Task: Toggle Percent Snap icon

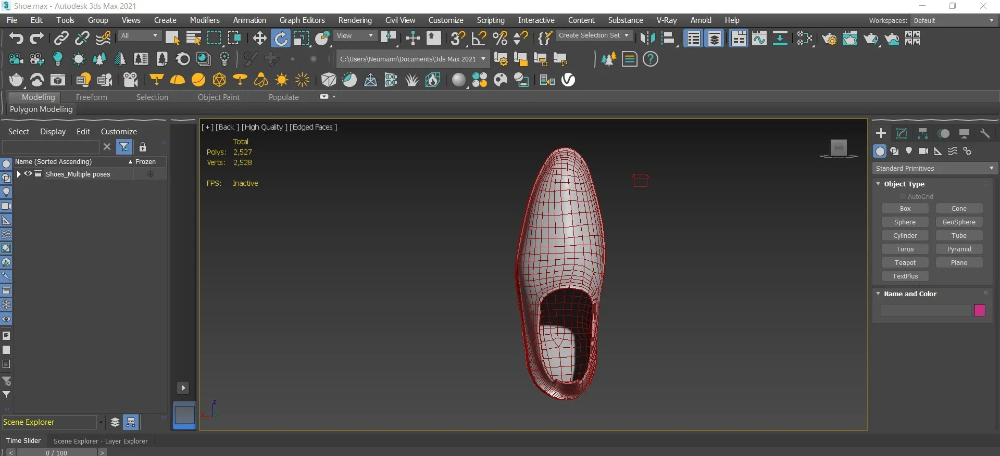Action: (x=499, y=39)
